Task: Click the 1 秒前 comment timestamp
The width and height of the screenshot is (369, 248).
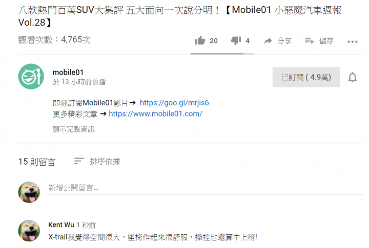Action: pos(86,225)
